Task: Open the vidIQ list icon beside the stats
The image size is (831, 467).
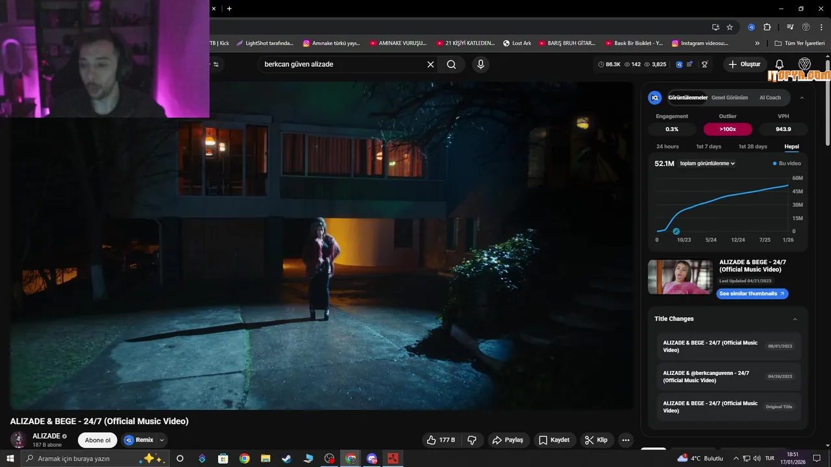Action: click(x=689, y=64)
